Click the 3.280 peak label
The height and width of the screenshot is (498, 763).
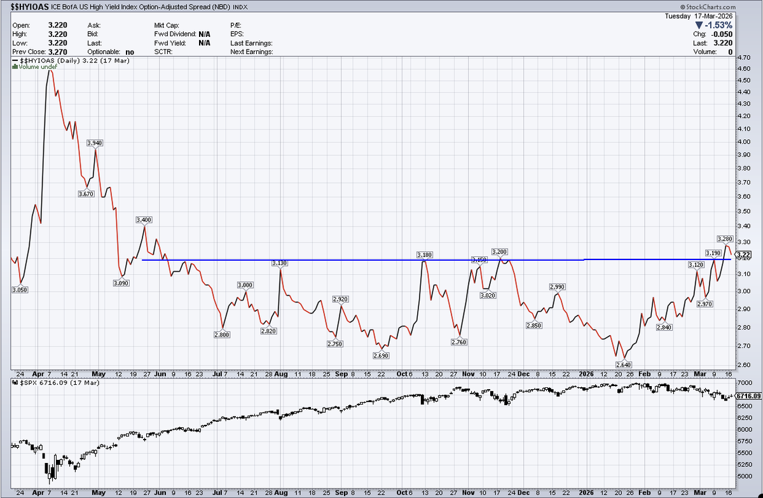pos(725,239)
